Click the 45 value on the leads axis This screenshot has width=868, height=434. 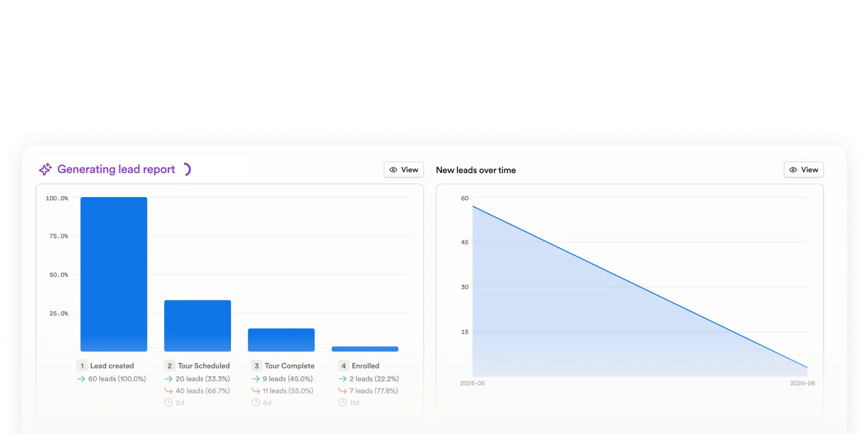click(x=465, y=242)
